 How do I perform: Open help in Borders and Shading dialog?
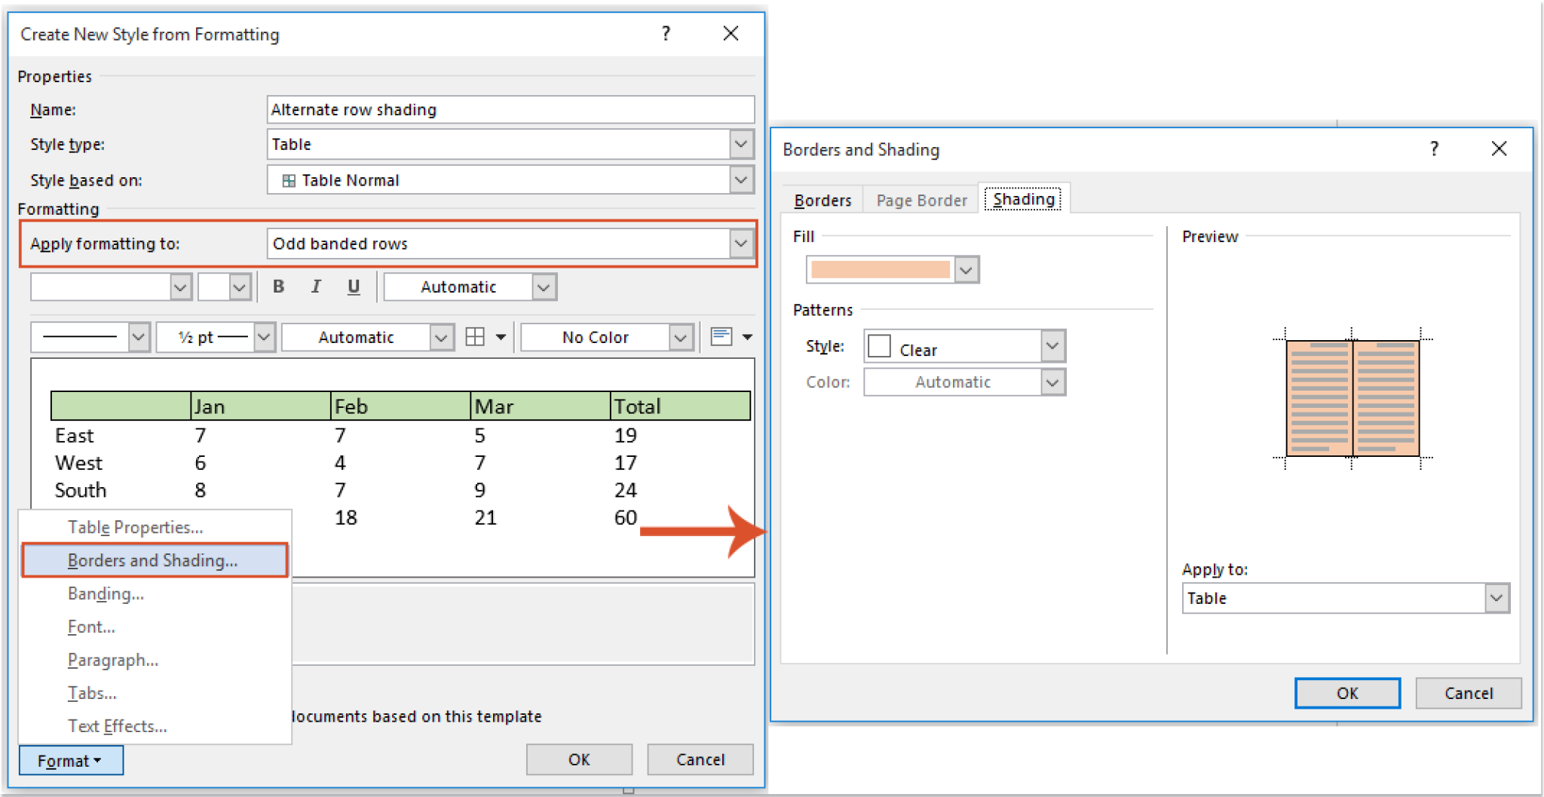(1435, 149)
